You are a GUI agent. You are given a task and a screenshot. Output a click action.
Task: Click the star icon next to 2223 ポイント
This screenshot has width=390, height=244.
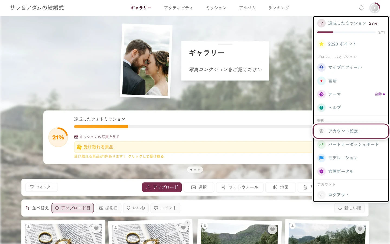click(x=321, y=44)
